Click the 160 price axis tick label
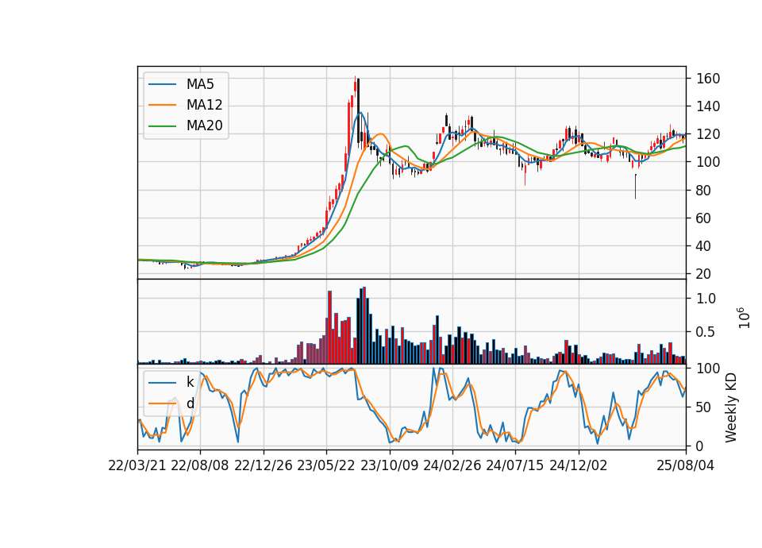 point(708,79)
